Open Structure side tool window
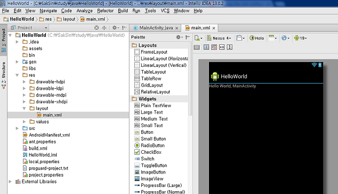The image size is (338, 194). 4,75
